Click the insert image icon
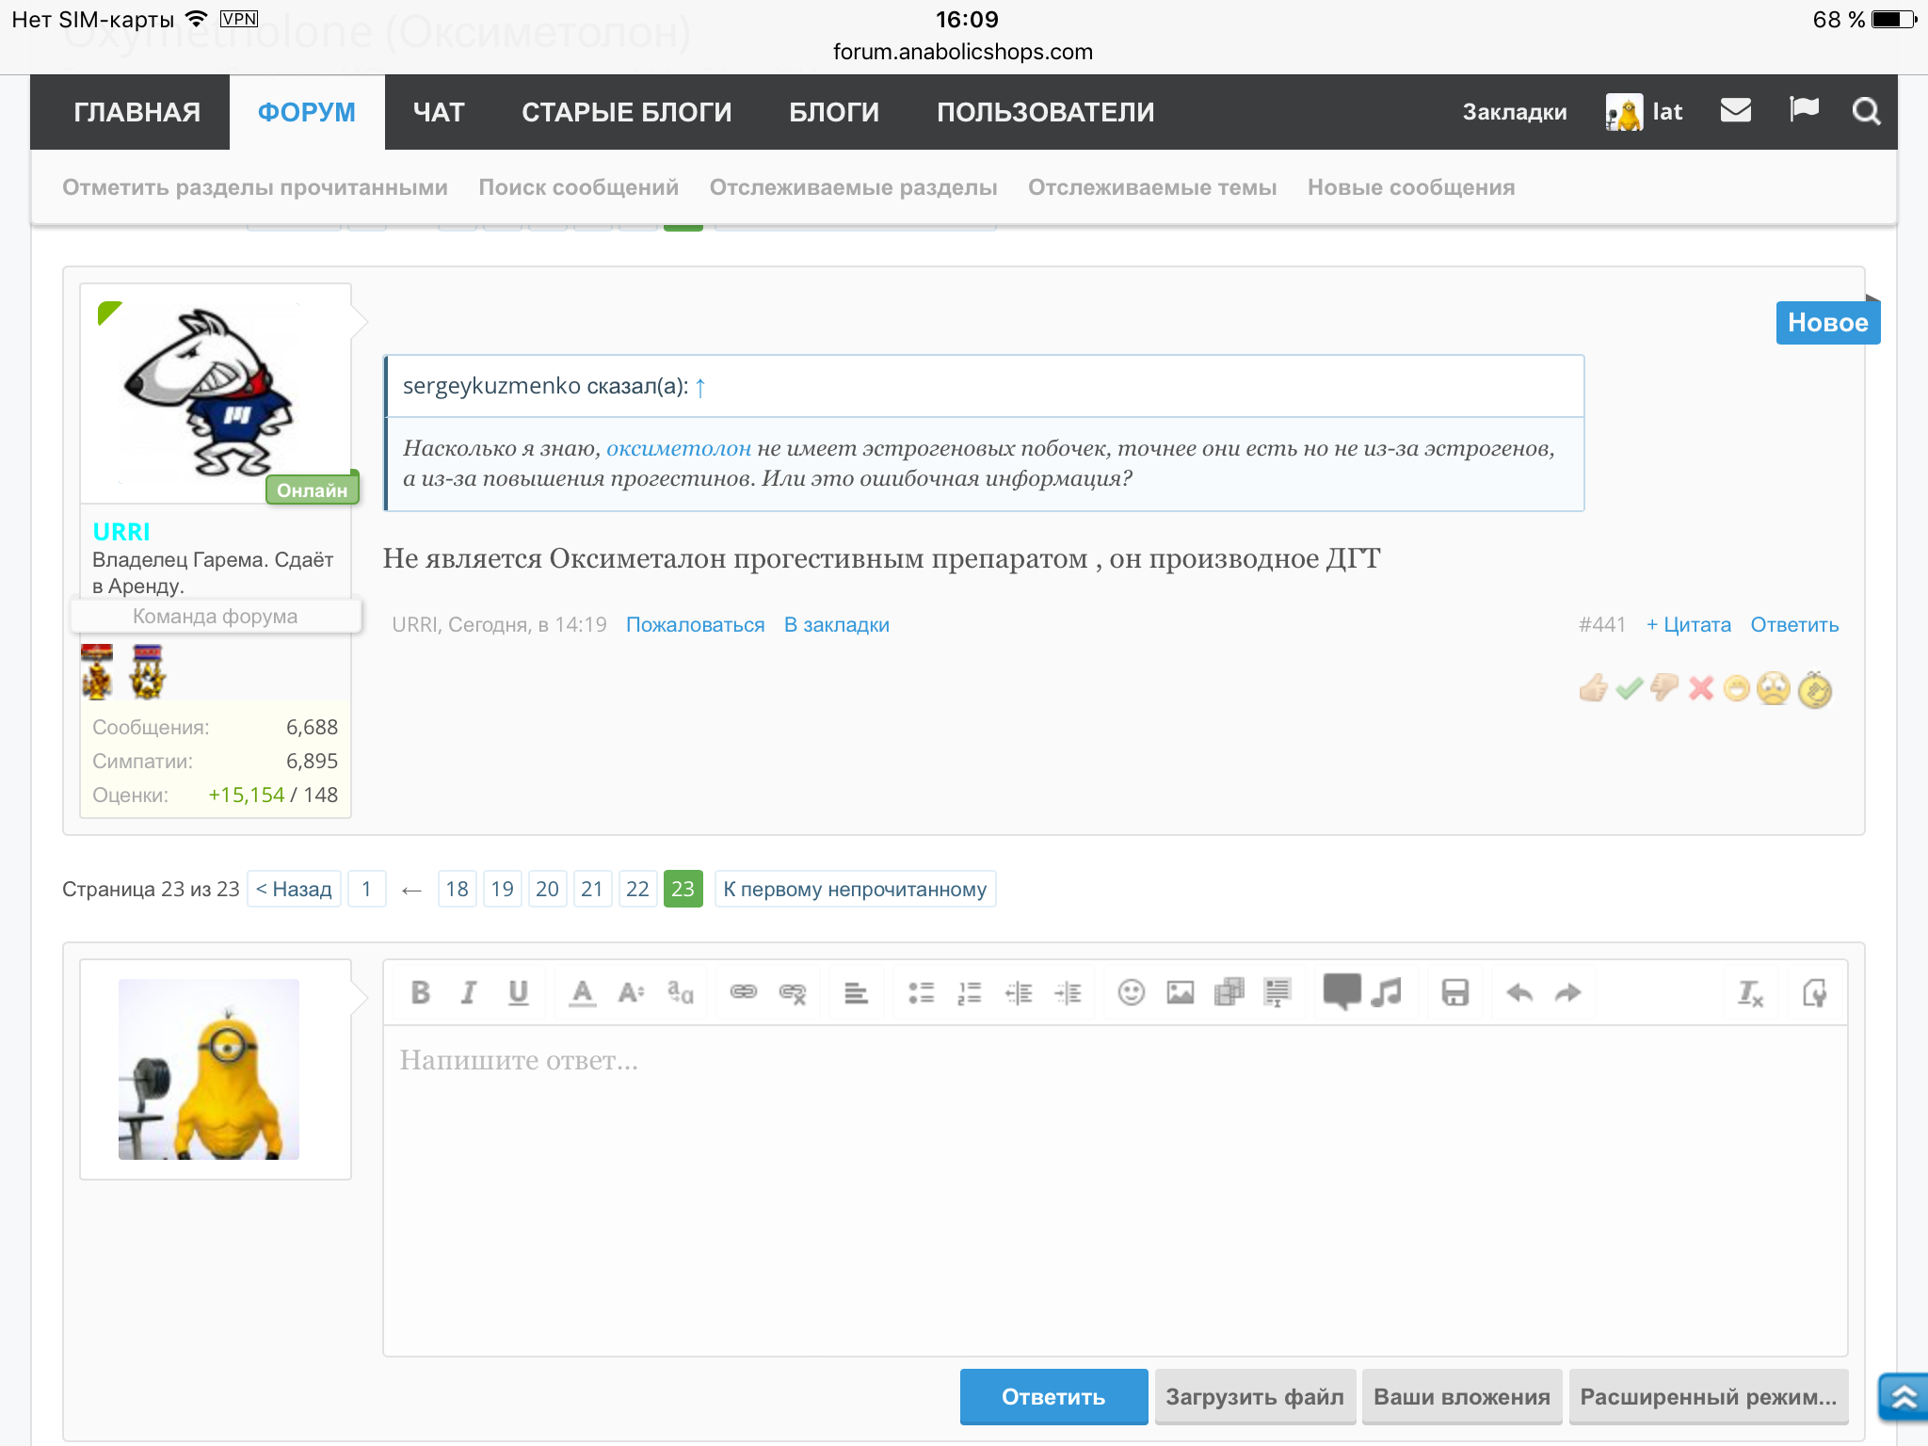This screenshot has width=1928, height=1446. tap(1180, 992)
